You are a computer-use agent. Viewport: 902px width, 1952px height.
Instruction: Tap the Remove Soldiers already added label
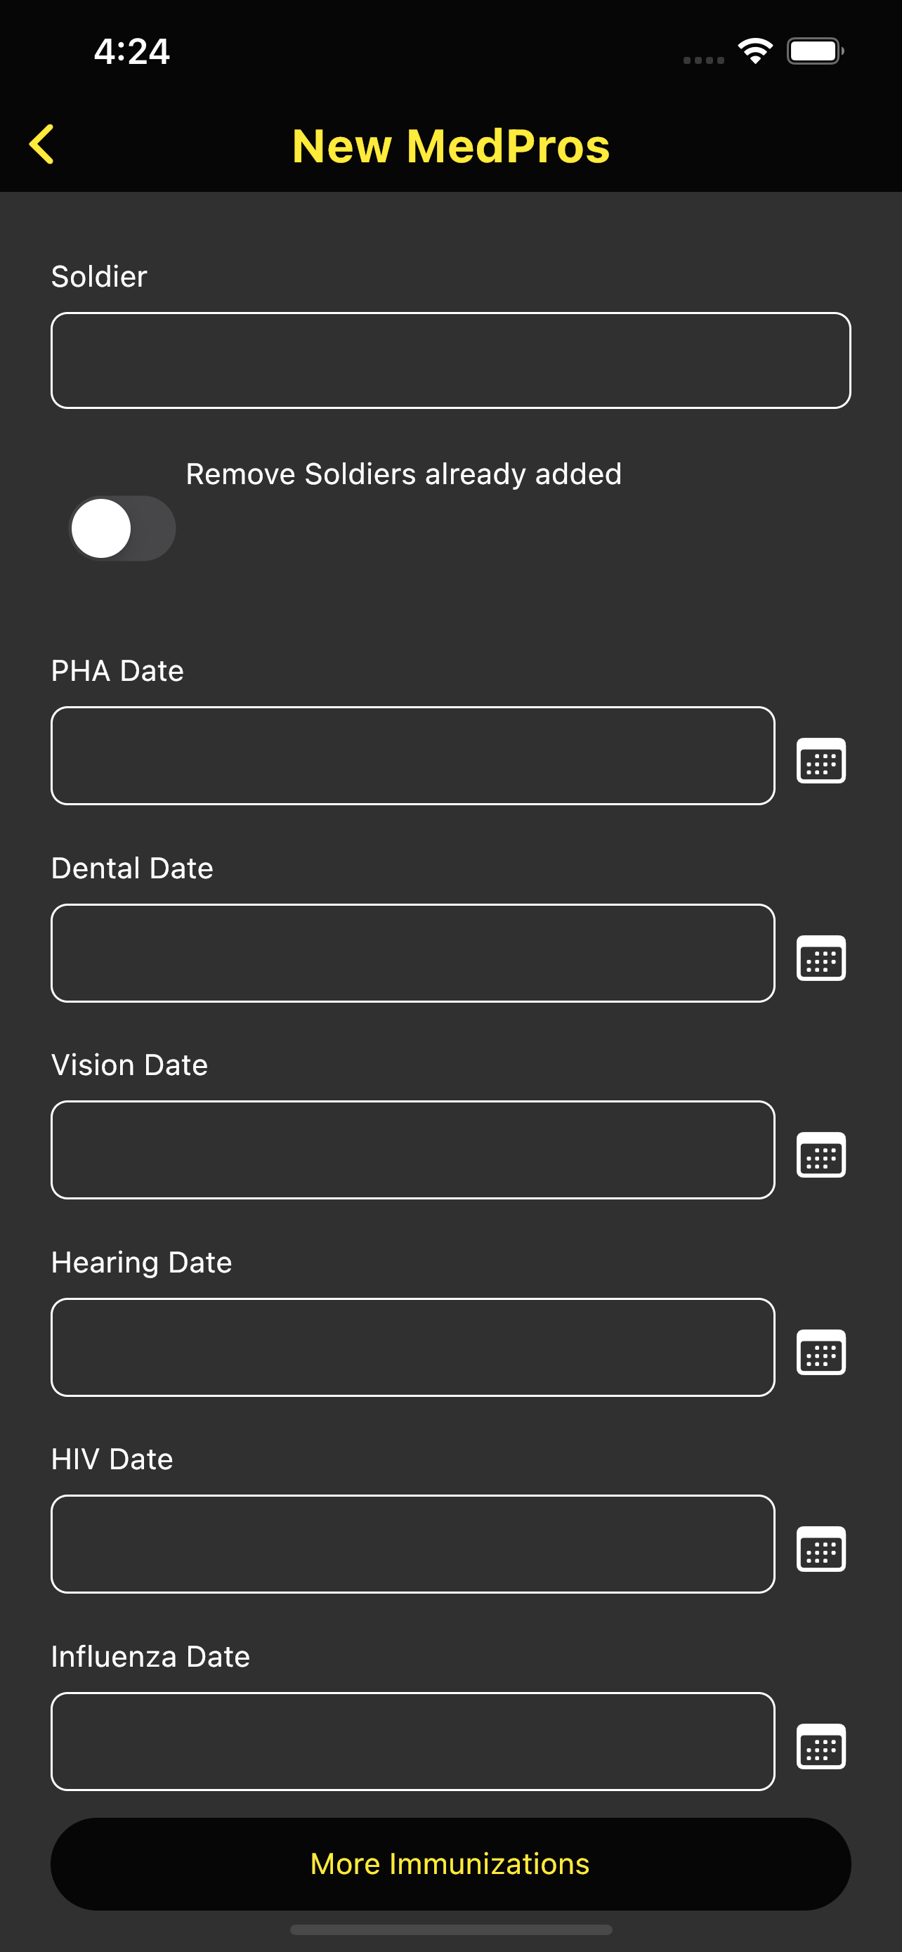tap(404, 474)
